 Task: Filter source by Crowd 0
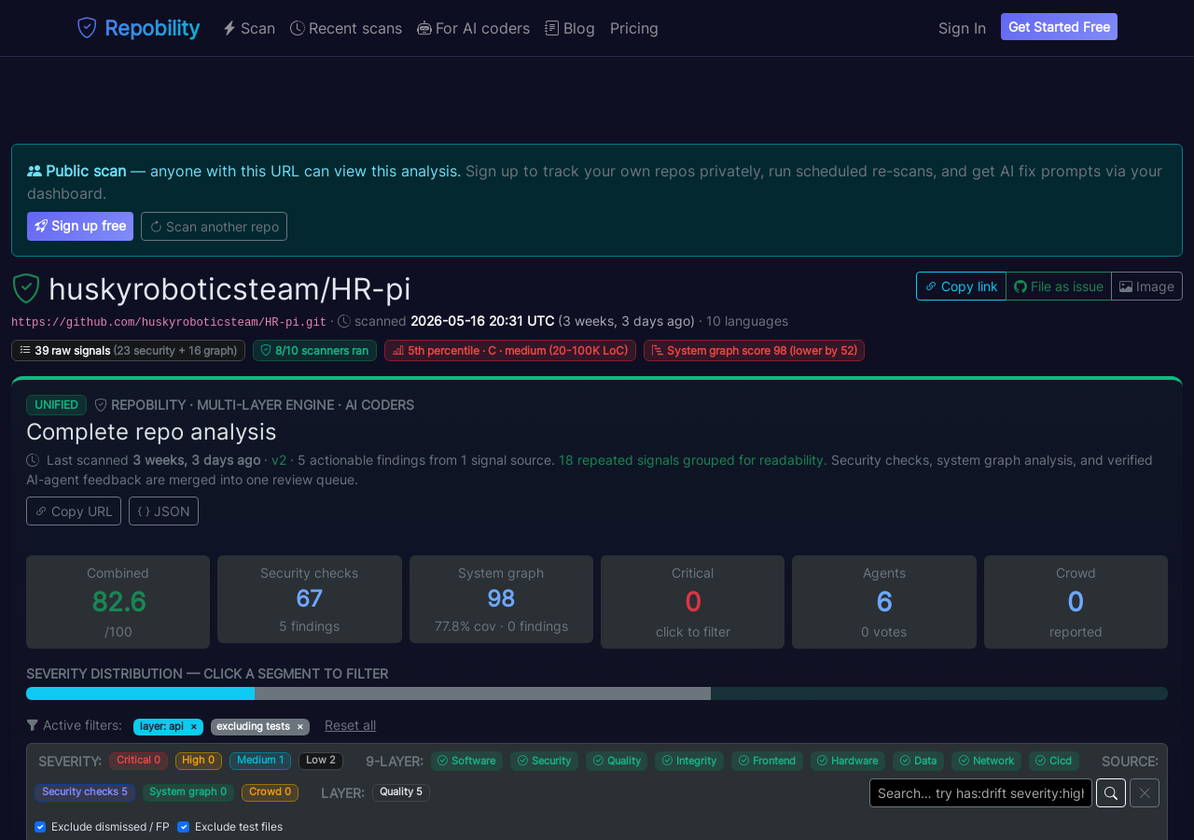tap(271, 792)
